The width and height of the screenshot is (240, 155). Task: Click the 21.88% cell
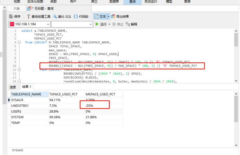point(104,117)
